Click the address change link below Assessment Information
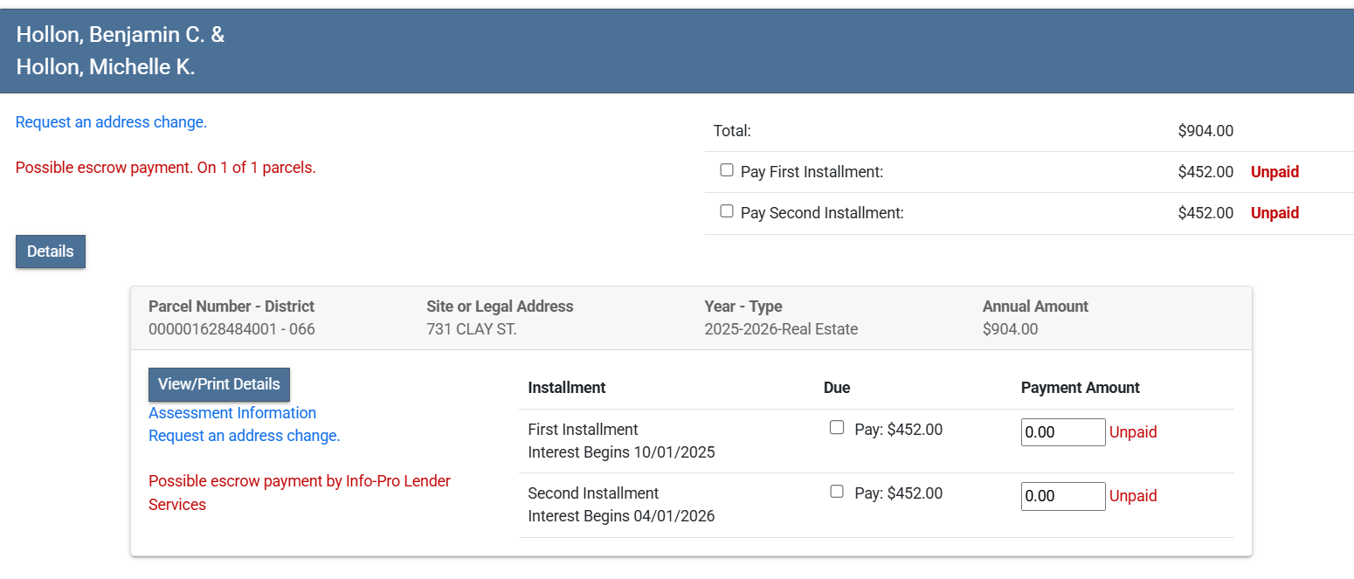The width and height of the screenshot is (1354, 579). [245, 436]
